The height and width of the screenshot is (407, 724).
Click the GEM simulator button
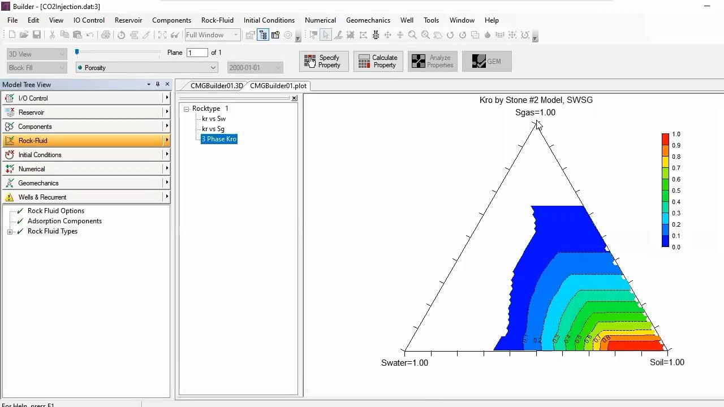click(487, 61)
